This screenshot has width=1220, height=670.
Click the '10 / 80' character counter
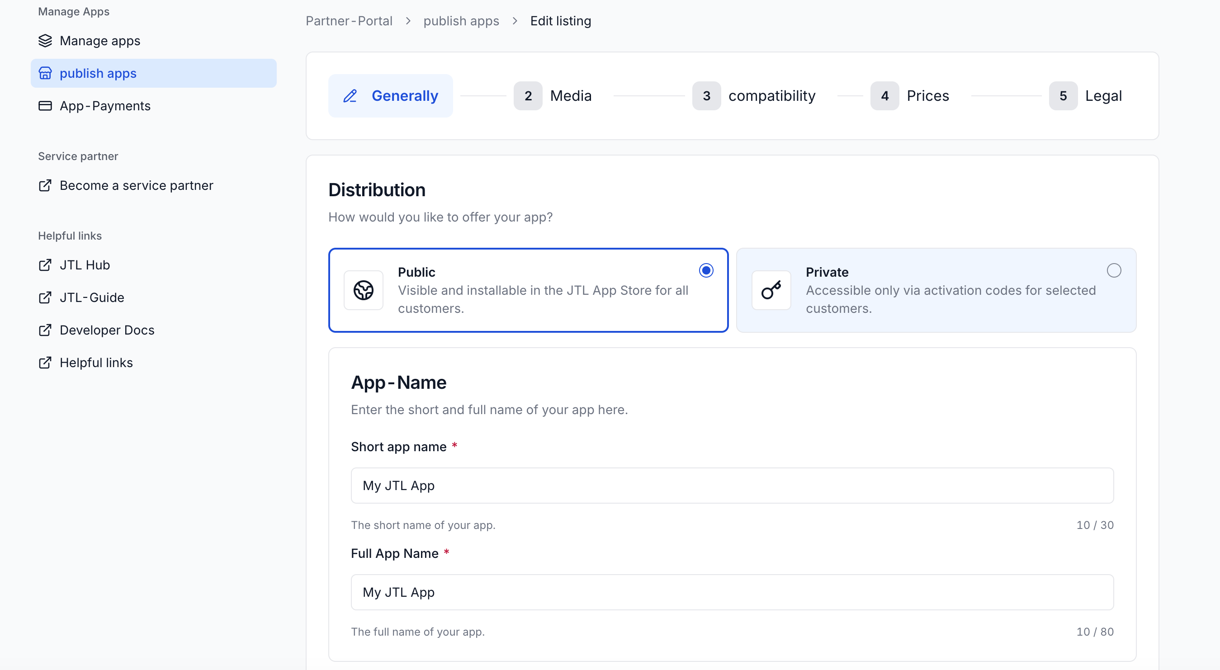pos(1095,632)
